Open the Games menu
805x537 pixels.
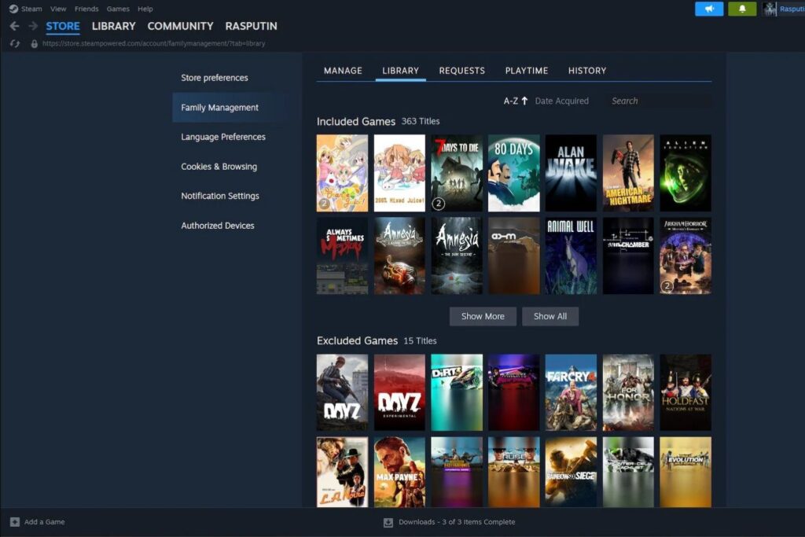coord(118,9)
